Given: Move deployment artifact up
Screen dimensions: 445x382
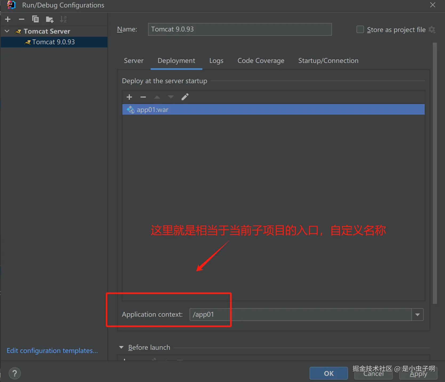Looking at the screenshot, I should tap(157, 97).
